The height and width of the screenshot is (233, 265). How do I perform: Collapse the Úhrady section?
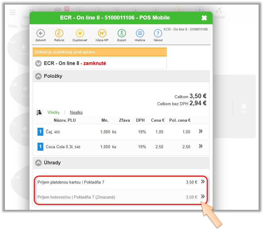point(38,163)
